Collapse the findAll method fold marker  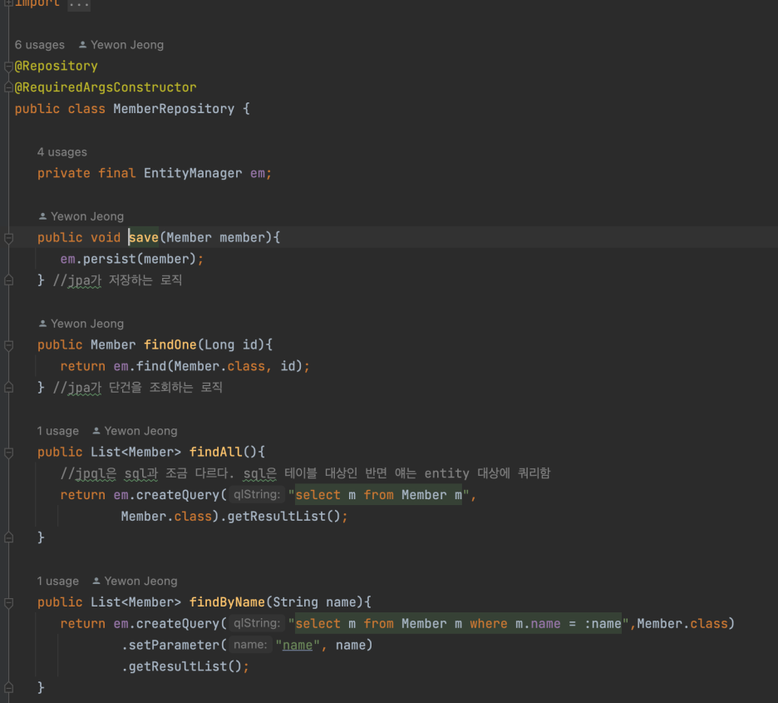coord(8,453)
